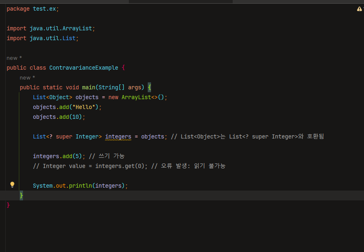
Task: Click the "new *" hint above the class declaration
Action: click(14, 58)
